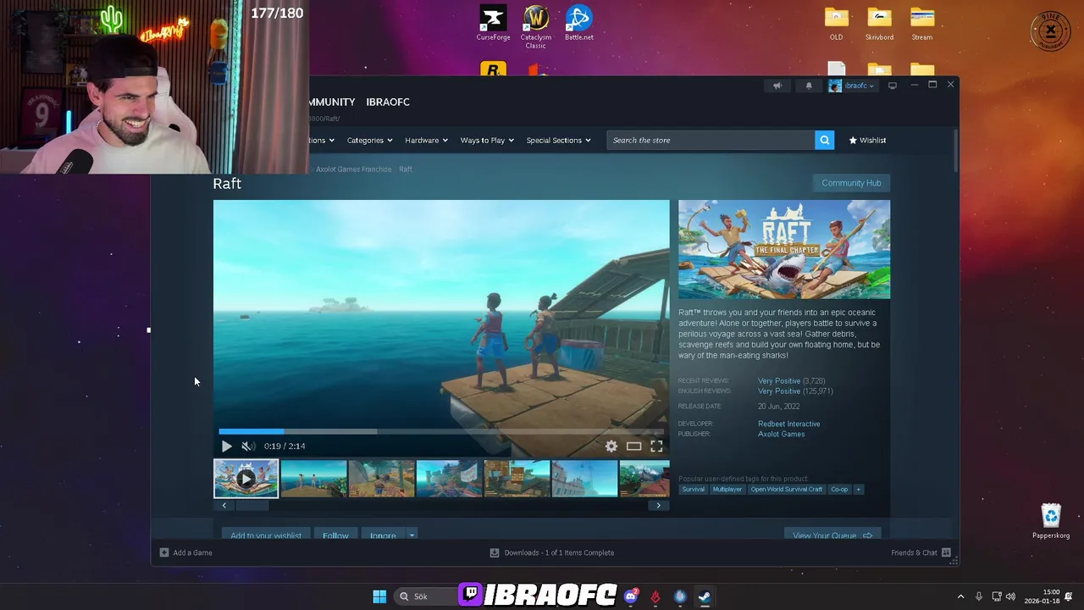Open Friends & Chat

pos(921,552)
